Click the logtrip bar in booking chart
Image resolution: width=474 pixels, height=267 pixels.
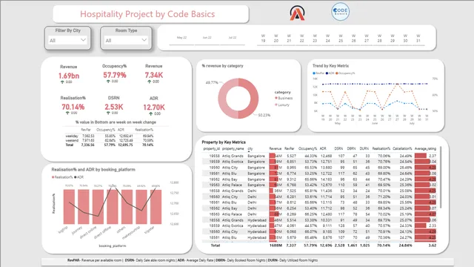click(x=69, y=207)
